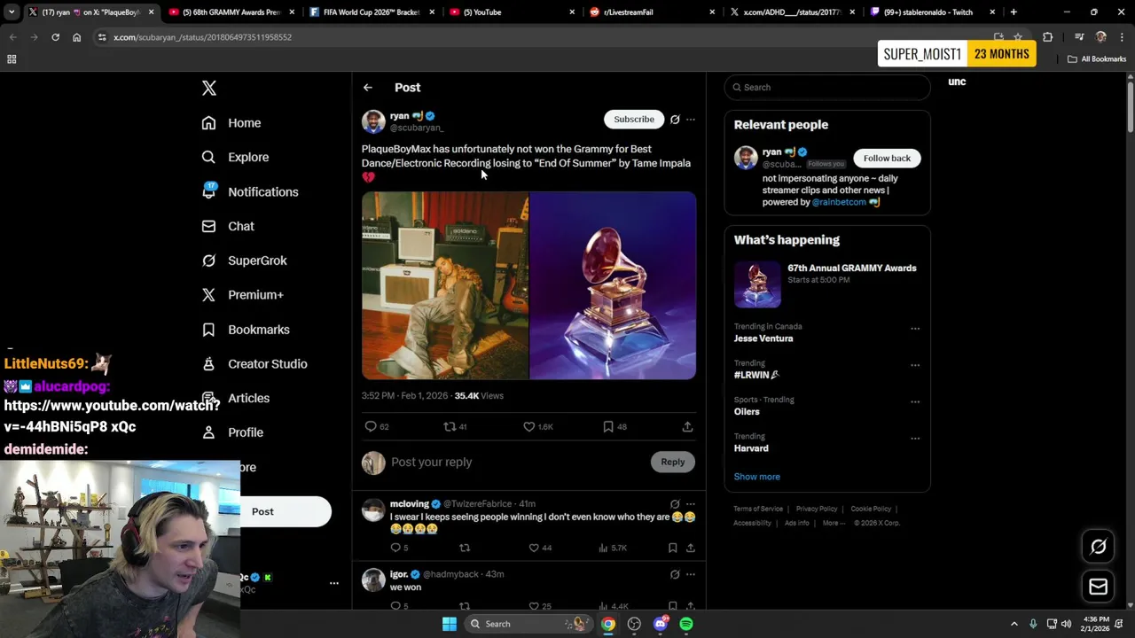Bookmark mcloving's reply

click(x=672, y=549)
